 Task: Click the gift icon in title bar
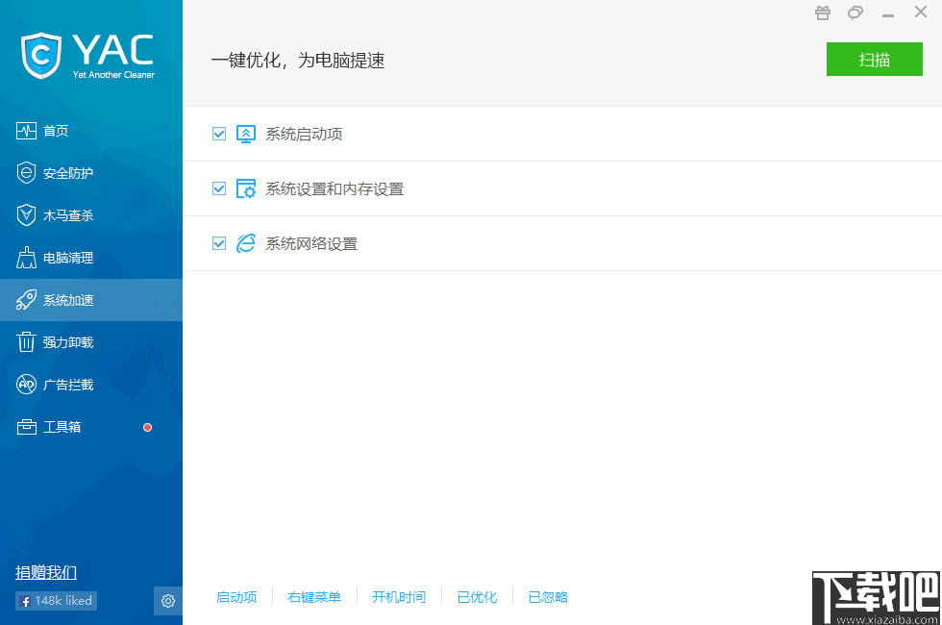[822, 12]
